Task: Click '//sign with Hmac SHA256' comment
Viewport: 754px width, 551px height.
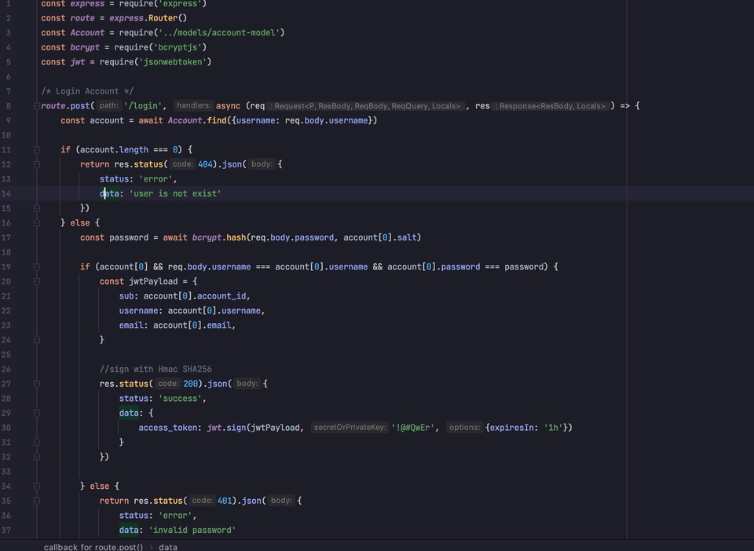Action: (x=156, y=369)
